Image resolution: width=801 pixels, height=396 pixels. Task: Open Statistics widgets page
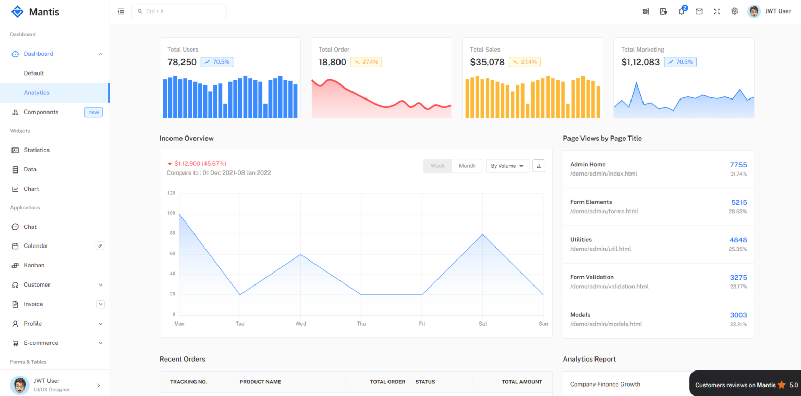click(37, 150)
